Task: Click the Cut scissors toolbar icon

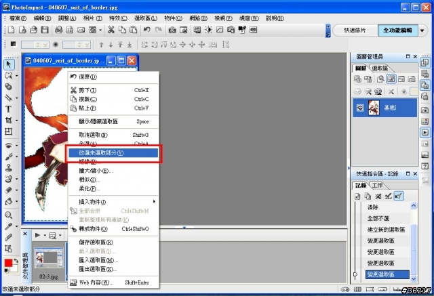Action: 111,30
